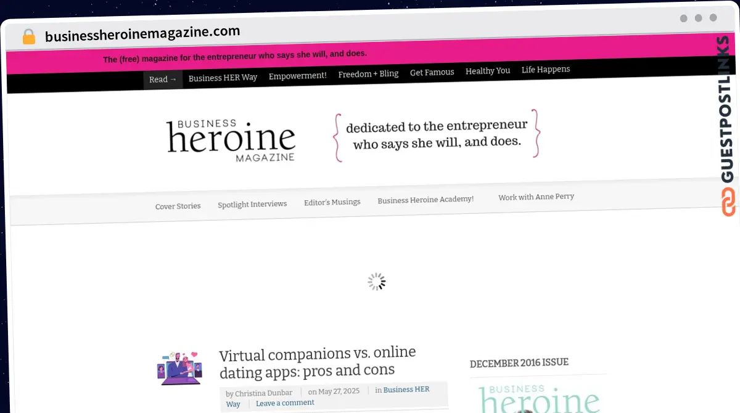Viewport: 740px width, 413px height.
Task: Click the businessheroinemagazine.com address text
Action: pos(142,33)
